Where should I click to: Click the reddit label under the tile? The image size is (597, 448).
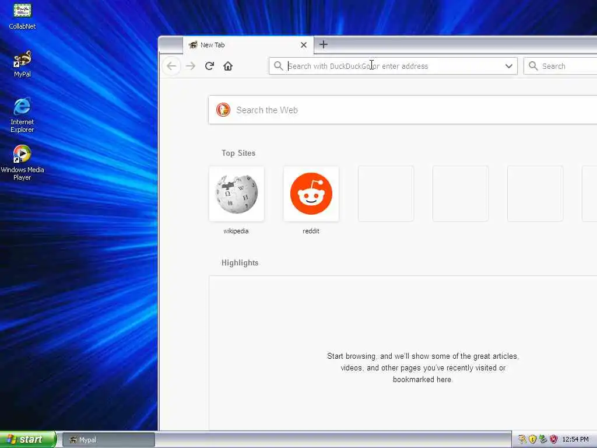click(x=311, y=231)
